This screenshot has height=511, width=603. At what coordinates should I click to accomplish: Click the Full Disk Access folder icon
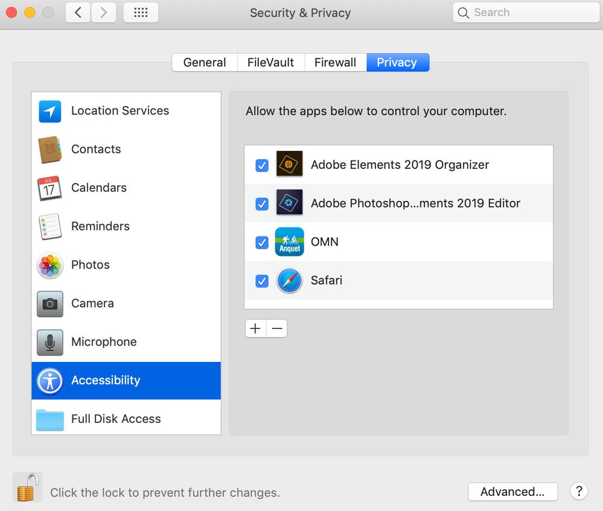pyautogui.click(x=50, y=420)
